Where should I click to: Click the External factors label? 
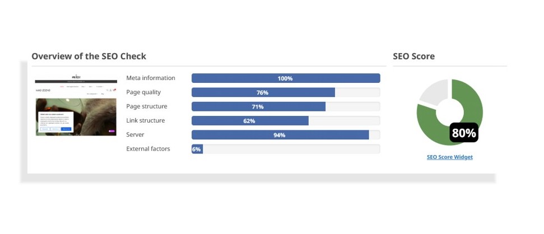148,149
